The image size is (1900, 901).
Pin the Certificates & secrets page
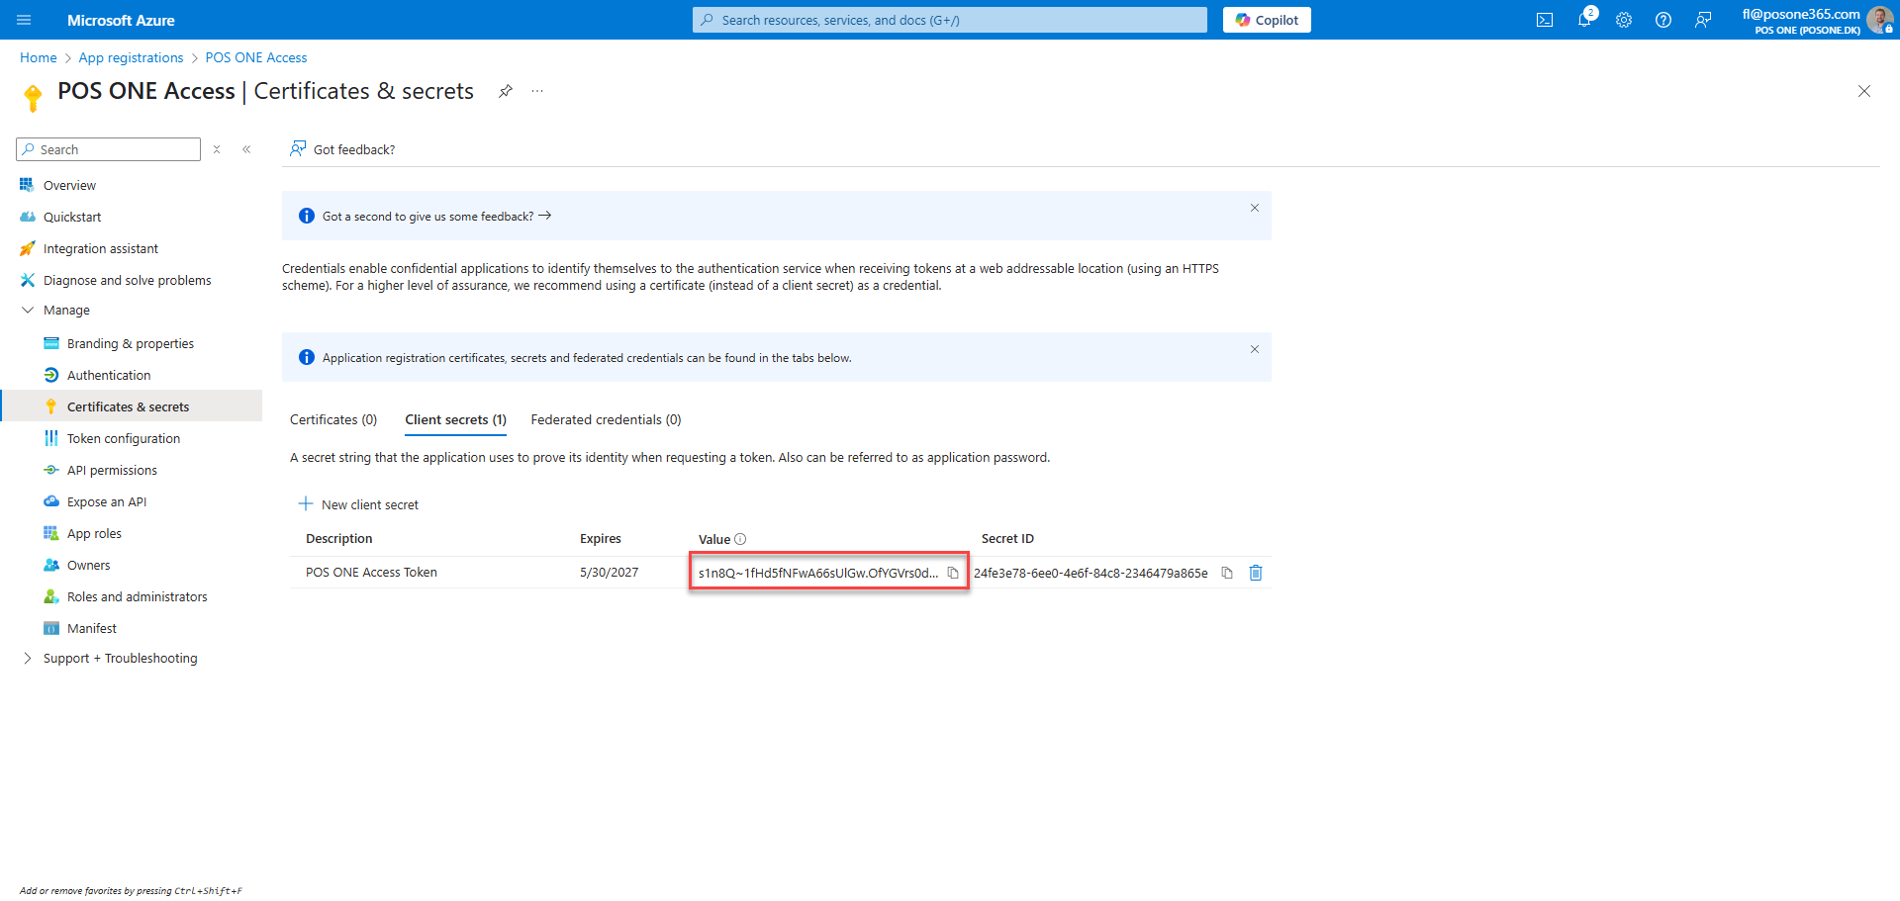(506, 91)
